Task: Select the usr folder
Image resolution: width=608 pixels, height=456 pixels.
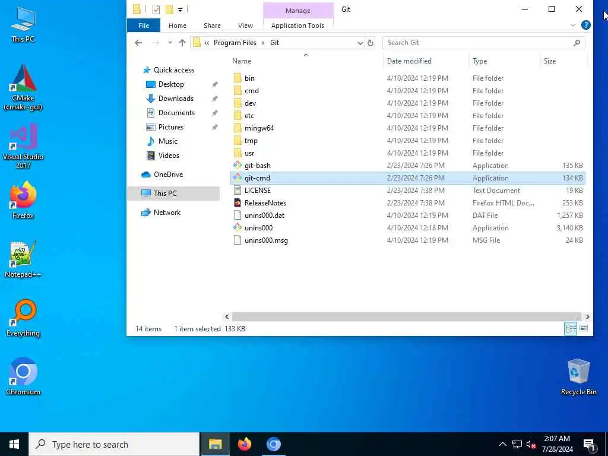Action: click(249, 153)
